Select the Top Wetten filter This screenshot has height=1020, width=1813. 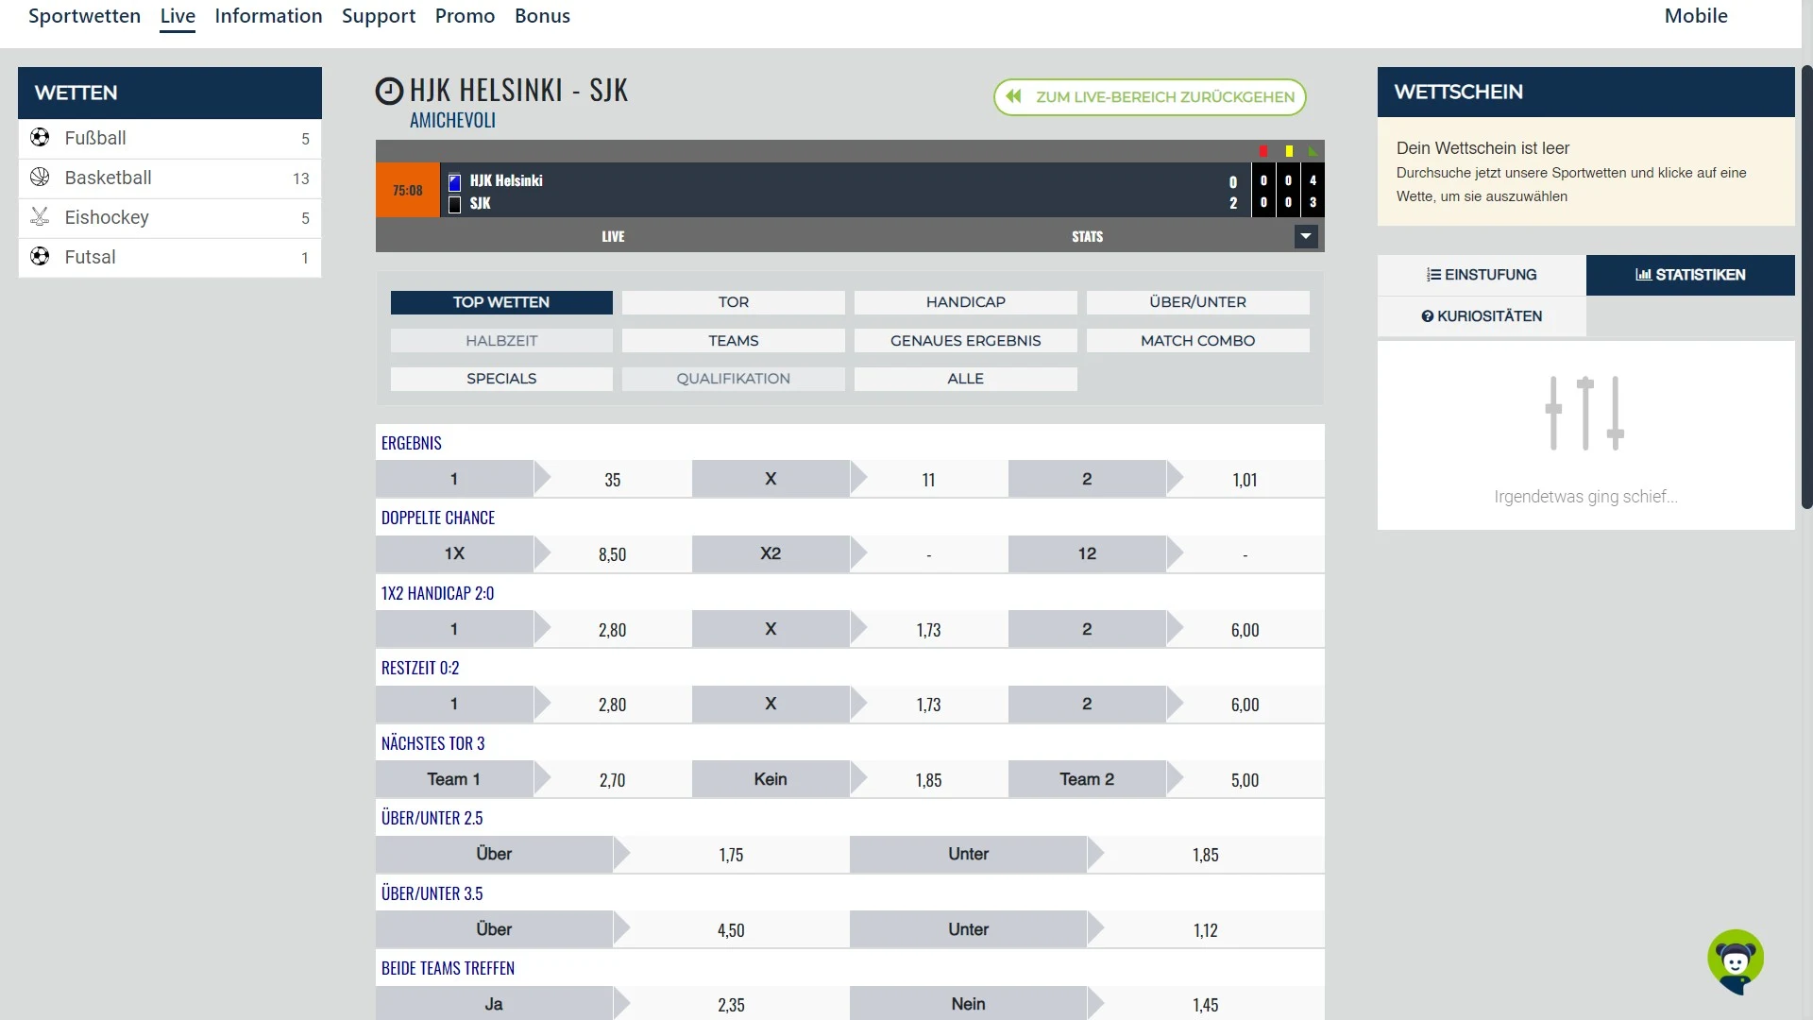point(501,302)
